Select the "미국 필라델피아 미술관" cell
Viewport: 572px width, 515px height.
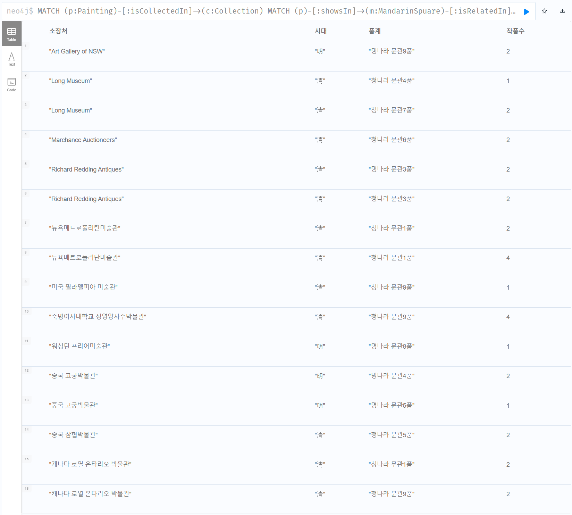point(83,287)
